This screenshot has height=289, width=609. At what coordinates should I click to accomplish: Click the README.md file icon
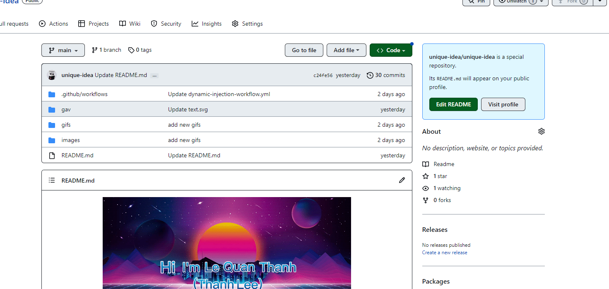coord(52,155)
